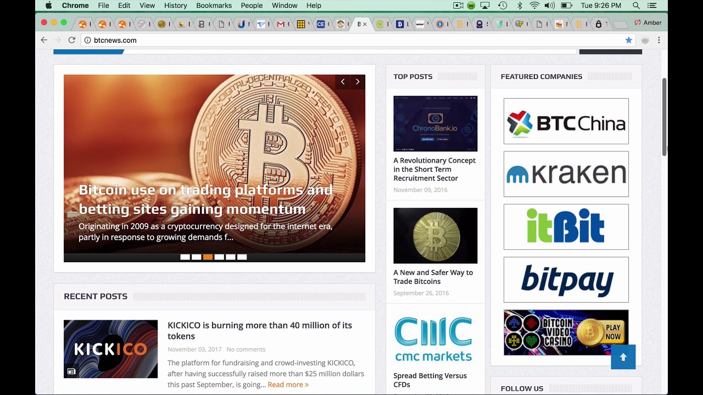The height and width of the screenshot is (395, 703).
Task: Click the gold bitcoin post thumbnail
Action: (x=436, y=235)
